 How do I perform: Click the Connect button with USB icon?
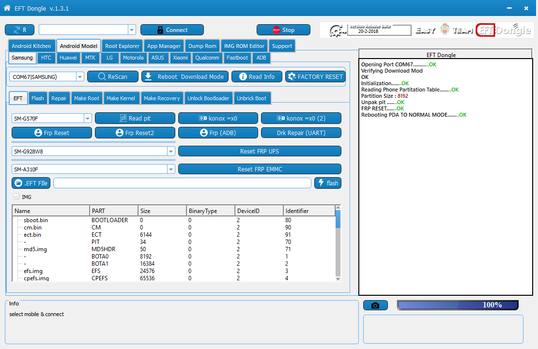[x=172, y=30]
